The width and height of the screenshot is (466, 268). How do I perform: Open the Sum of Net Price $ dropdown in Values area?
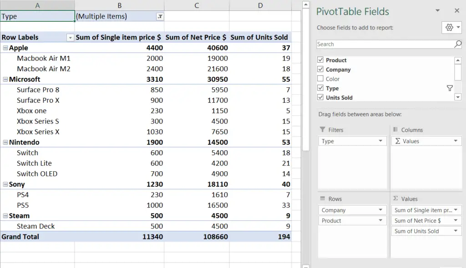click(x=456, y=220)
